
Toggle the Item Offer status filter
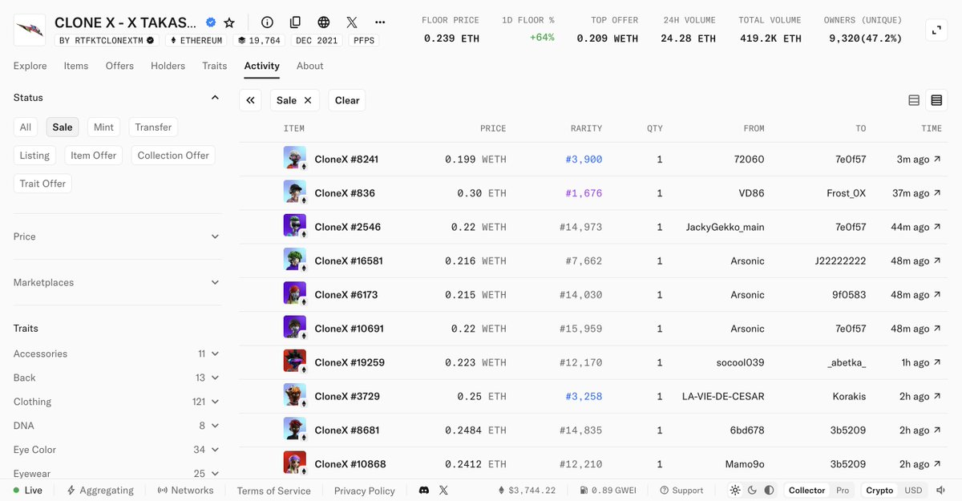pyautogui.click(x=93, y=156)
